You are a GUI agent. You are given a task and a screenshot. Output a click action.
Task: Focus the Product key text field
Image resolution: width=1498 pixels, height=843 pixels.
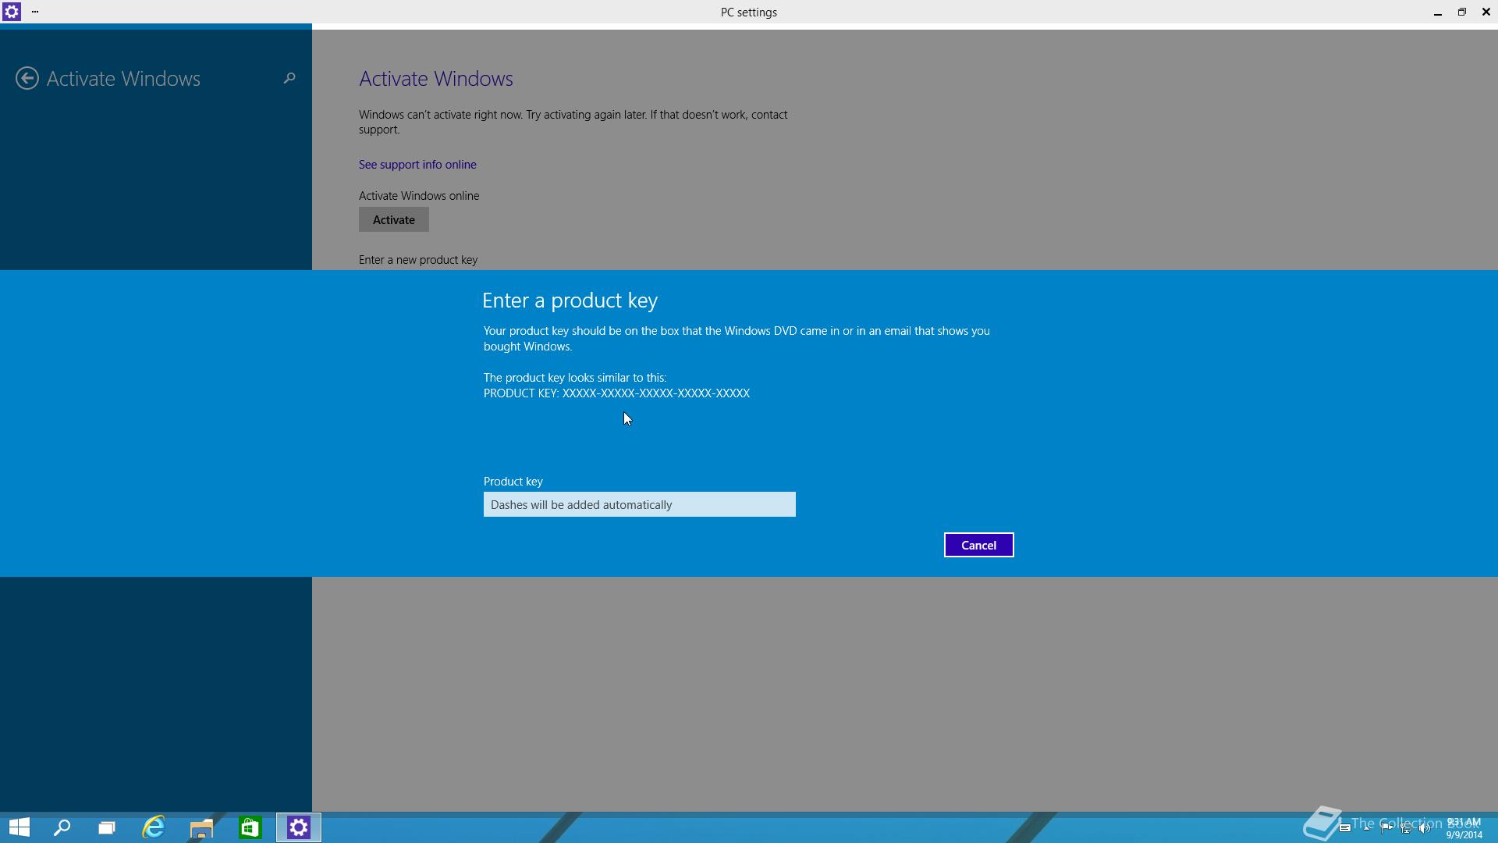[639, 504]
